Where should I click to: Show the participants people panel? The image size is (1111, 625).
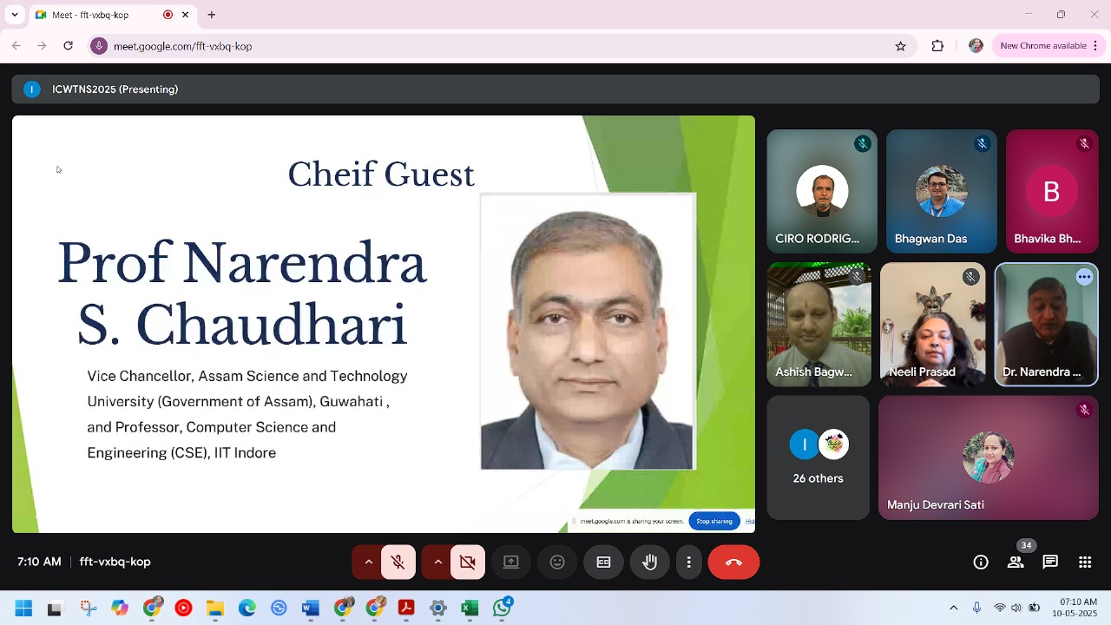pyautogui.click(x=1016, y=562)
